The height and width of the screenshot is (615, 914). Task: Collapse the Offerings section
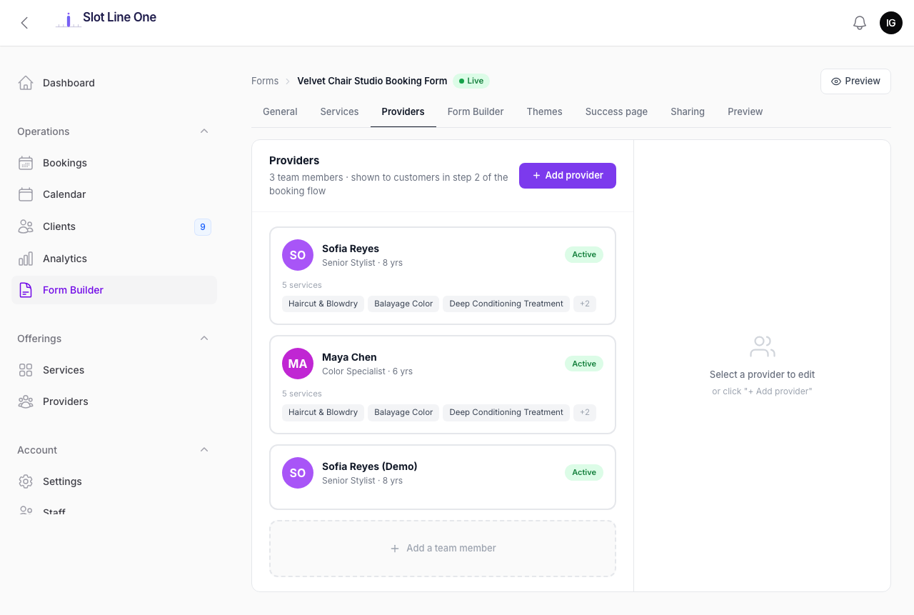click(x=204, y=339)
